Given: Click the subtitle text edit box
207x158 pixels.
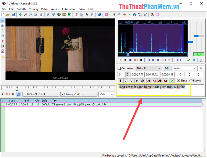Looking at the screenshot, I should coord(161,90).
